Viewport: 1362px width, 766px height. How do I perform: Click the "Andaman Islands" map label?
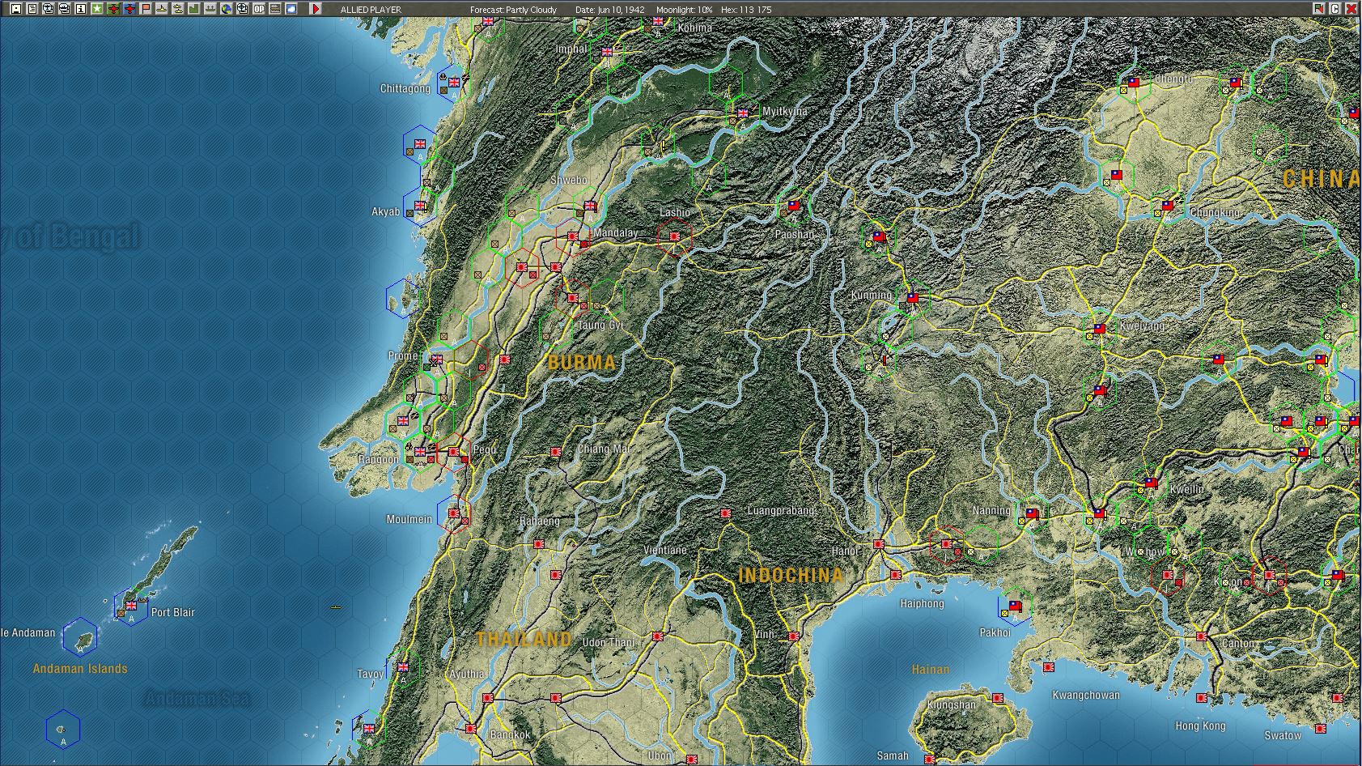pyautogui.click(x=80, y=668)
